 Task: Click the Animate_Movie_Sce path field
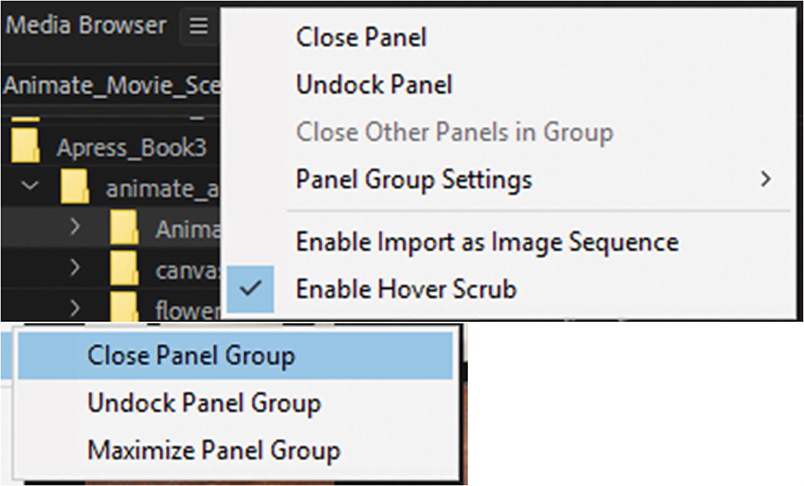pyautogui.click(x=111, y=86)
